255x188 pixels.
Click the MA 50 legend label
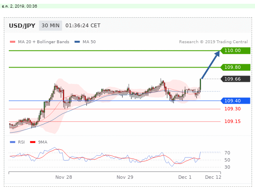(x=89, y=42)
